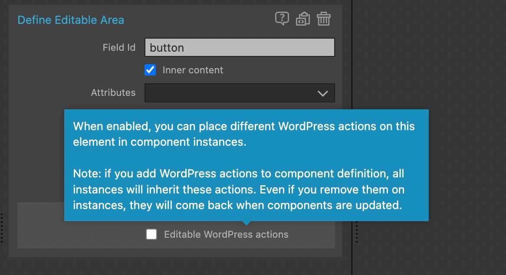The height and width of the screenshot is (275, 506).
Task: Click the copy code icon beside the trash
Action: 303,19
